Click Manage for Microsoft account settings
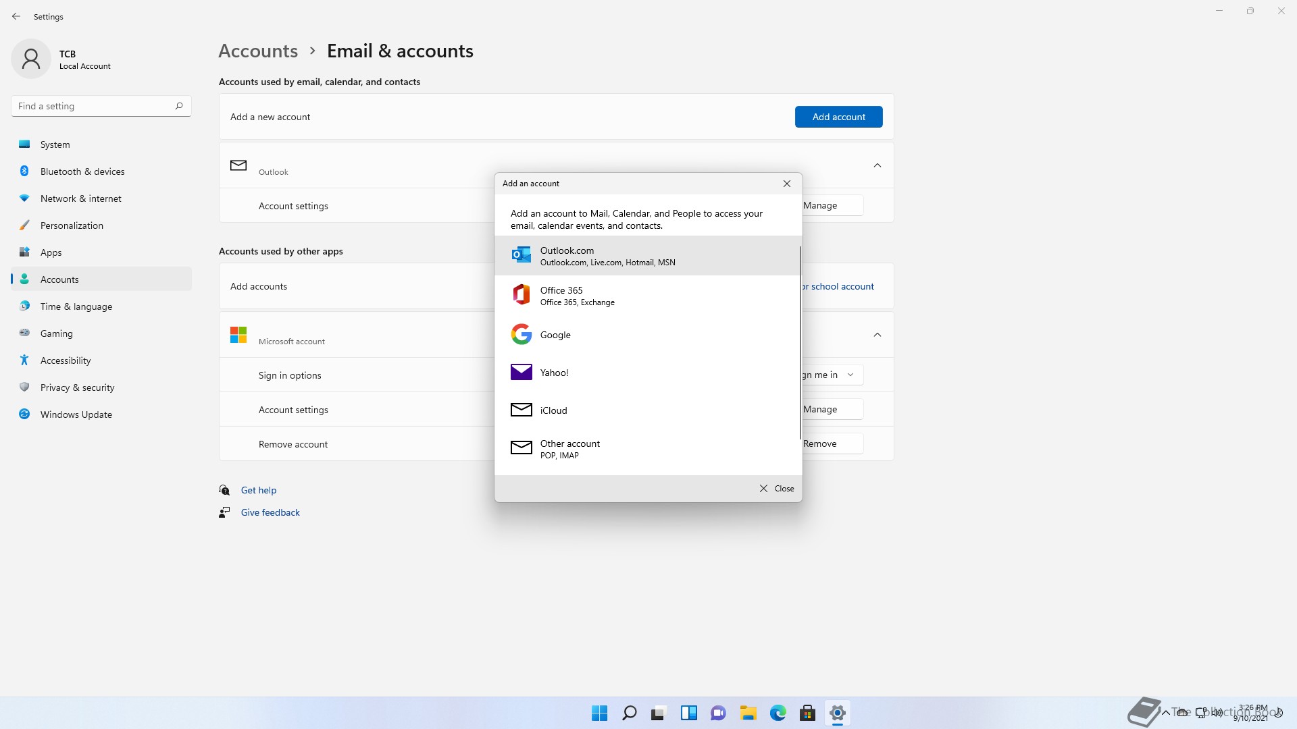 (832, 409)
